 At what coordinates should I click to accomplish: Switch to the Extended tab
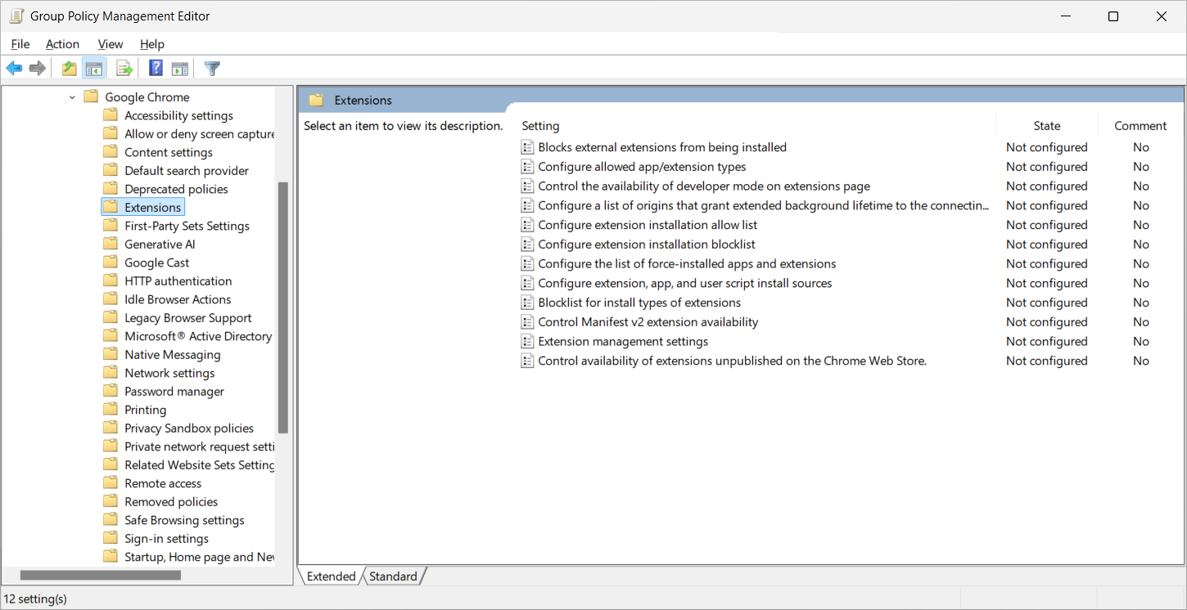pyautogui.click(x=331, y=576)
